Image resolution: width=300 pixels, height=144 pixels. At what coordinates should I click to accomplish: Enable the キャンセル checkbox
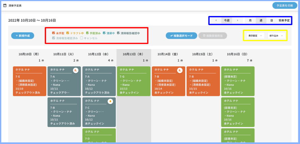(81, 38)
